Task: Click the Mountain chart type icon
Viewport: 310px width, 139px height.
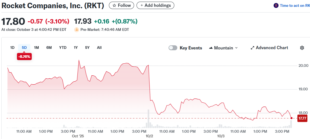Action: coord(211,48)
